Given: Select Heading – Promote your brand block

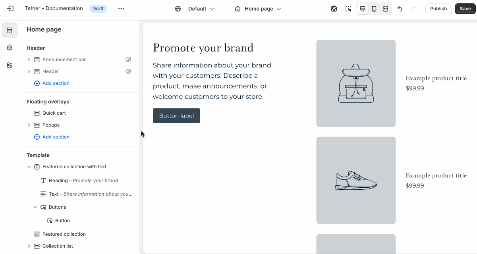Looking at the screenshot, I should [x=79, y=181].
